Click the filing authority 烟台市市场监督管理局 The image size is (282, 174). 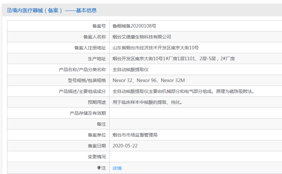(x=135, y=135)
